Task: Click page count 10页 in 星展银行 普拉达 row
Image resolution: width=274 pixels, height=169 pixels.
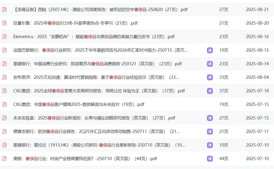Action: point(224,145)
